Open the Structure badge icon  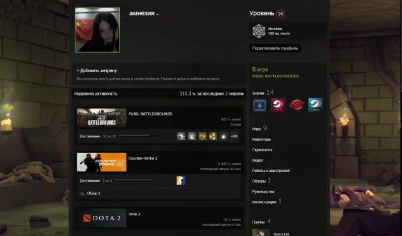[x=259, y=31]
